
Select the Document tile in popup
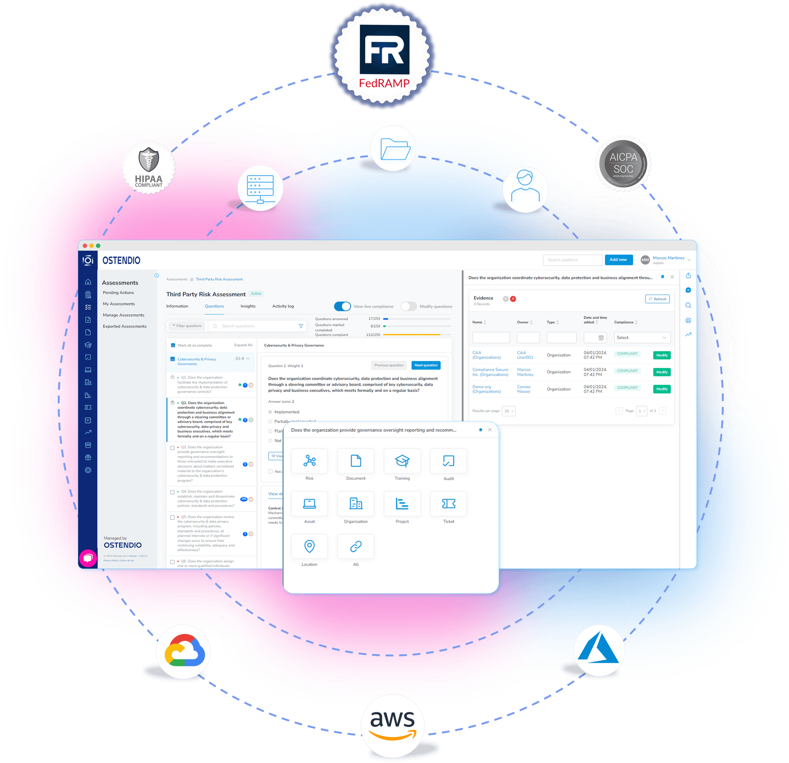356,461
